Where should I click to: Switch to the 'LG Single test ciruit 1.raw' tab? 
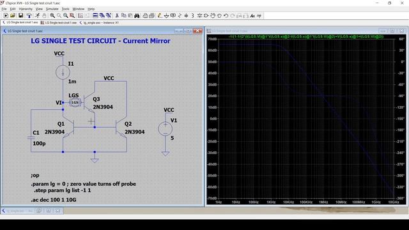59,23
